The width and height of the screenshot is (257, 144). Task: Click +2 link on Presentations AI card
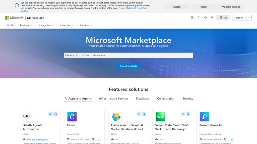click(x=232, y=139)
